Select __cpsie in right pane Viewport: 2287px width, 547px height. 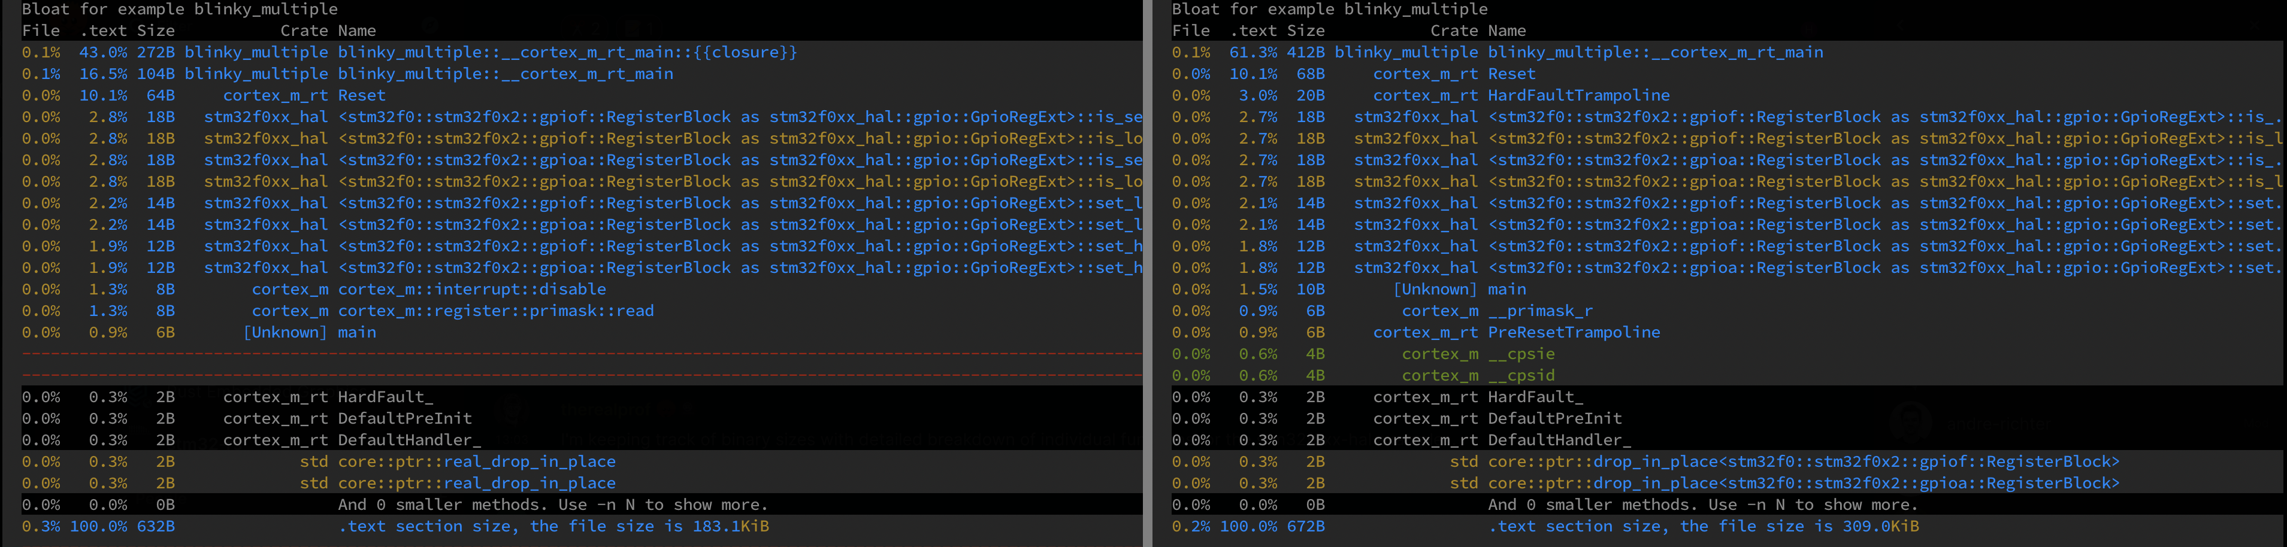1521,354
